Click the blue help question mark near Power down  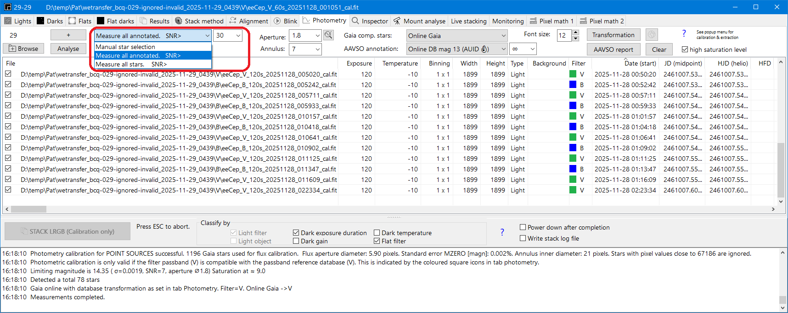(502, 232)
